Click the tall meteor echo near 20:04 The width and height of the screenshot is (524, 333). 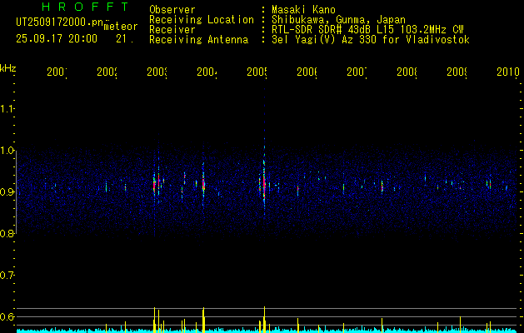tap(203, 182)
